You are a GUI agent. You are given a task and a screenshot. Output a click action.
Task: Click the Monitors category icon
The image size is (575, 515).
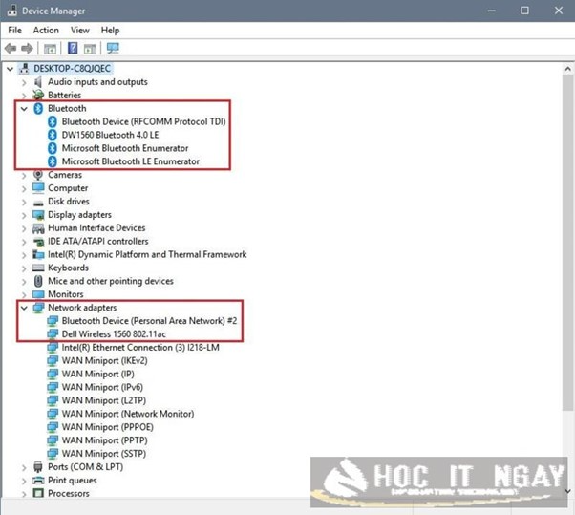tap(38, 294)
